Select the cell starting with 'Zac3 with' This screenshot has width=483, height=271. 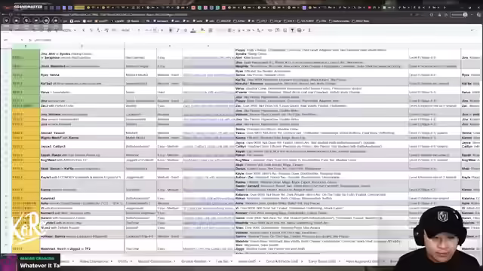(x=82, y=105)
